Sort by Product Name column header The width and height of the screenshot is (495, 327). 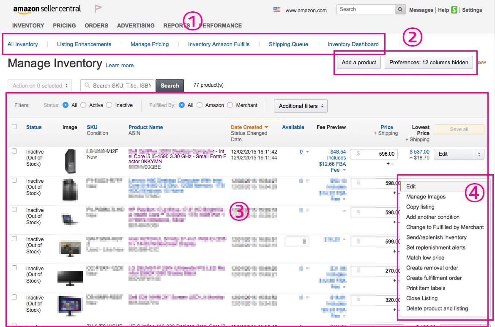coord(145,127)
